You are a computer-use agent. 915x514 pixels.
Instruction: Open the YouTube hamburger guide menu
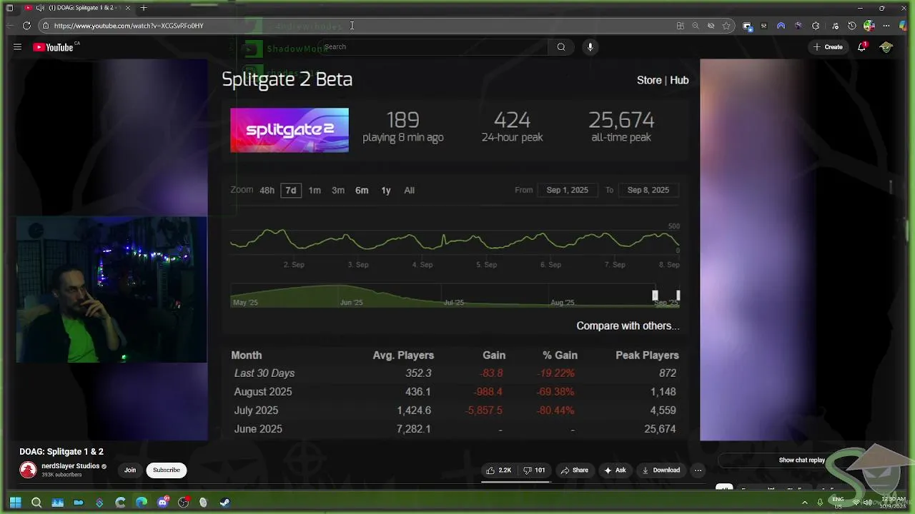17,47
